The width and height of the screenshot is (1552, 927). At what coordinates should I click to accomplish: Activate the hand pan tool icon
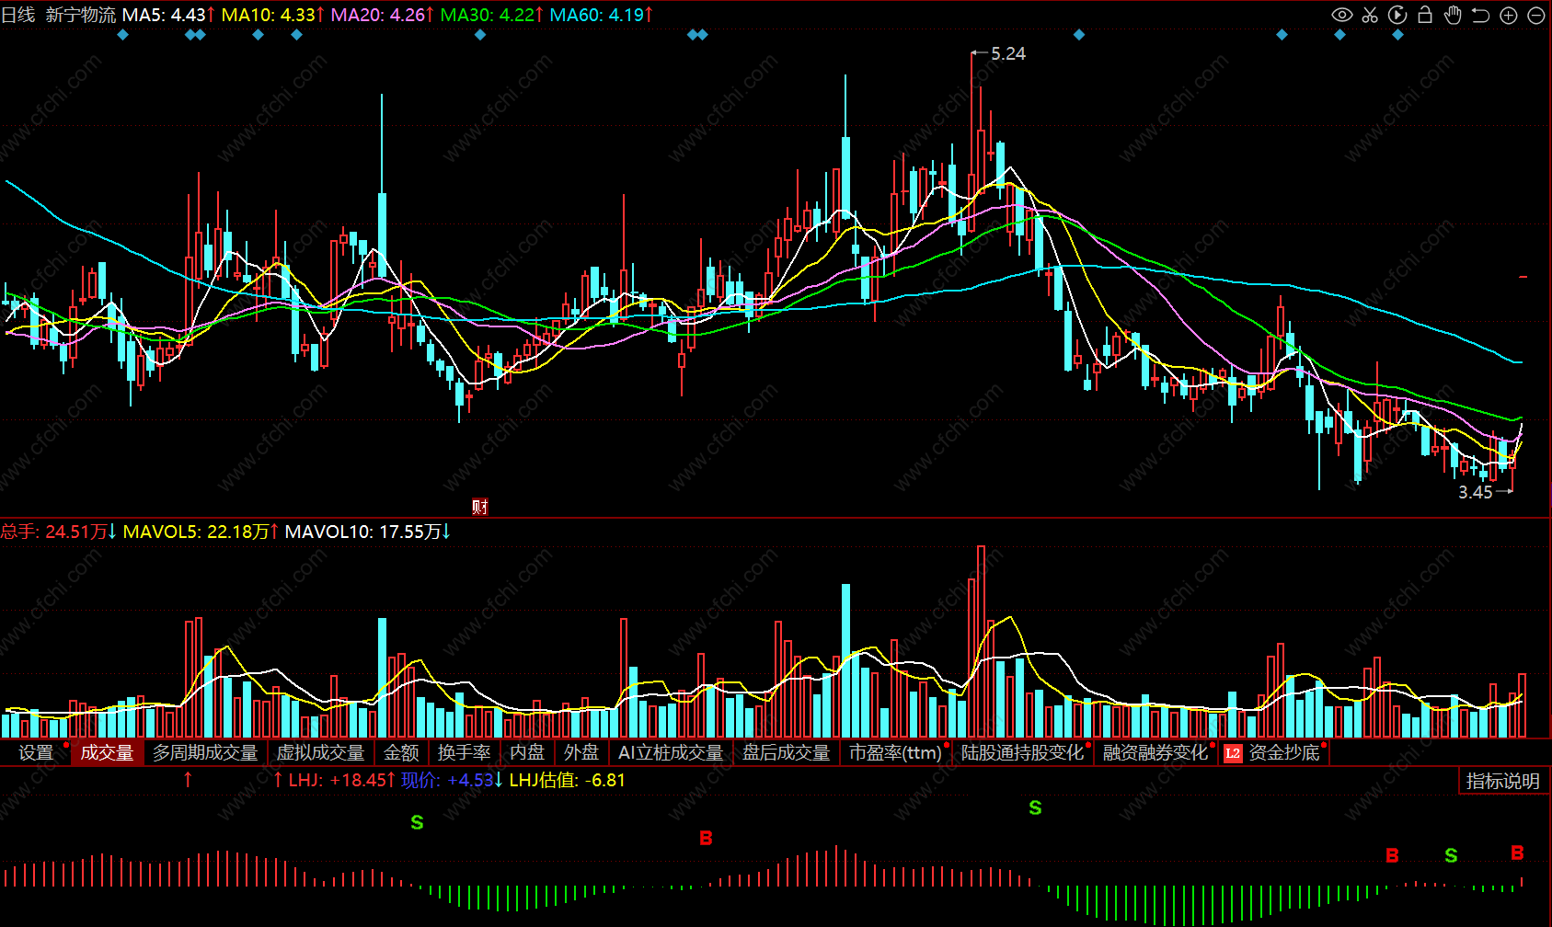click(x=1453, y=15)
